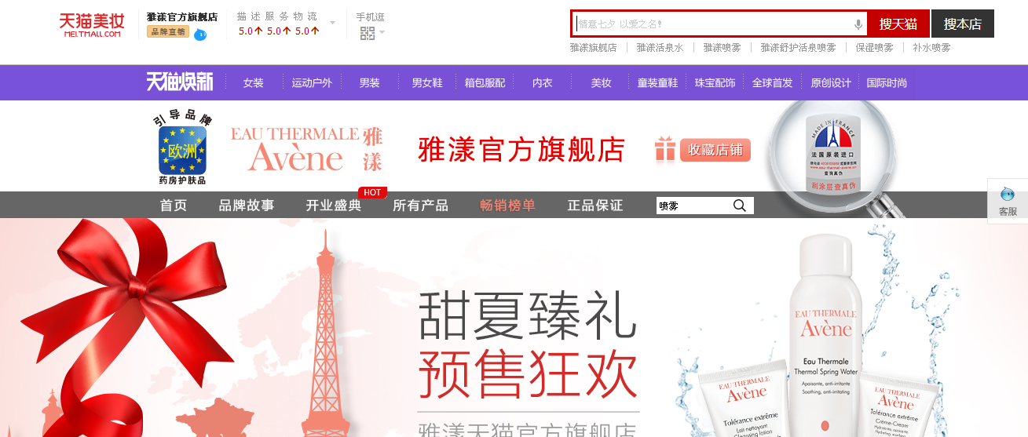Click the red HOT badge

pos(372,192)
